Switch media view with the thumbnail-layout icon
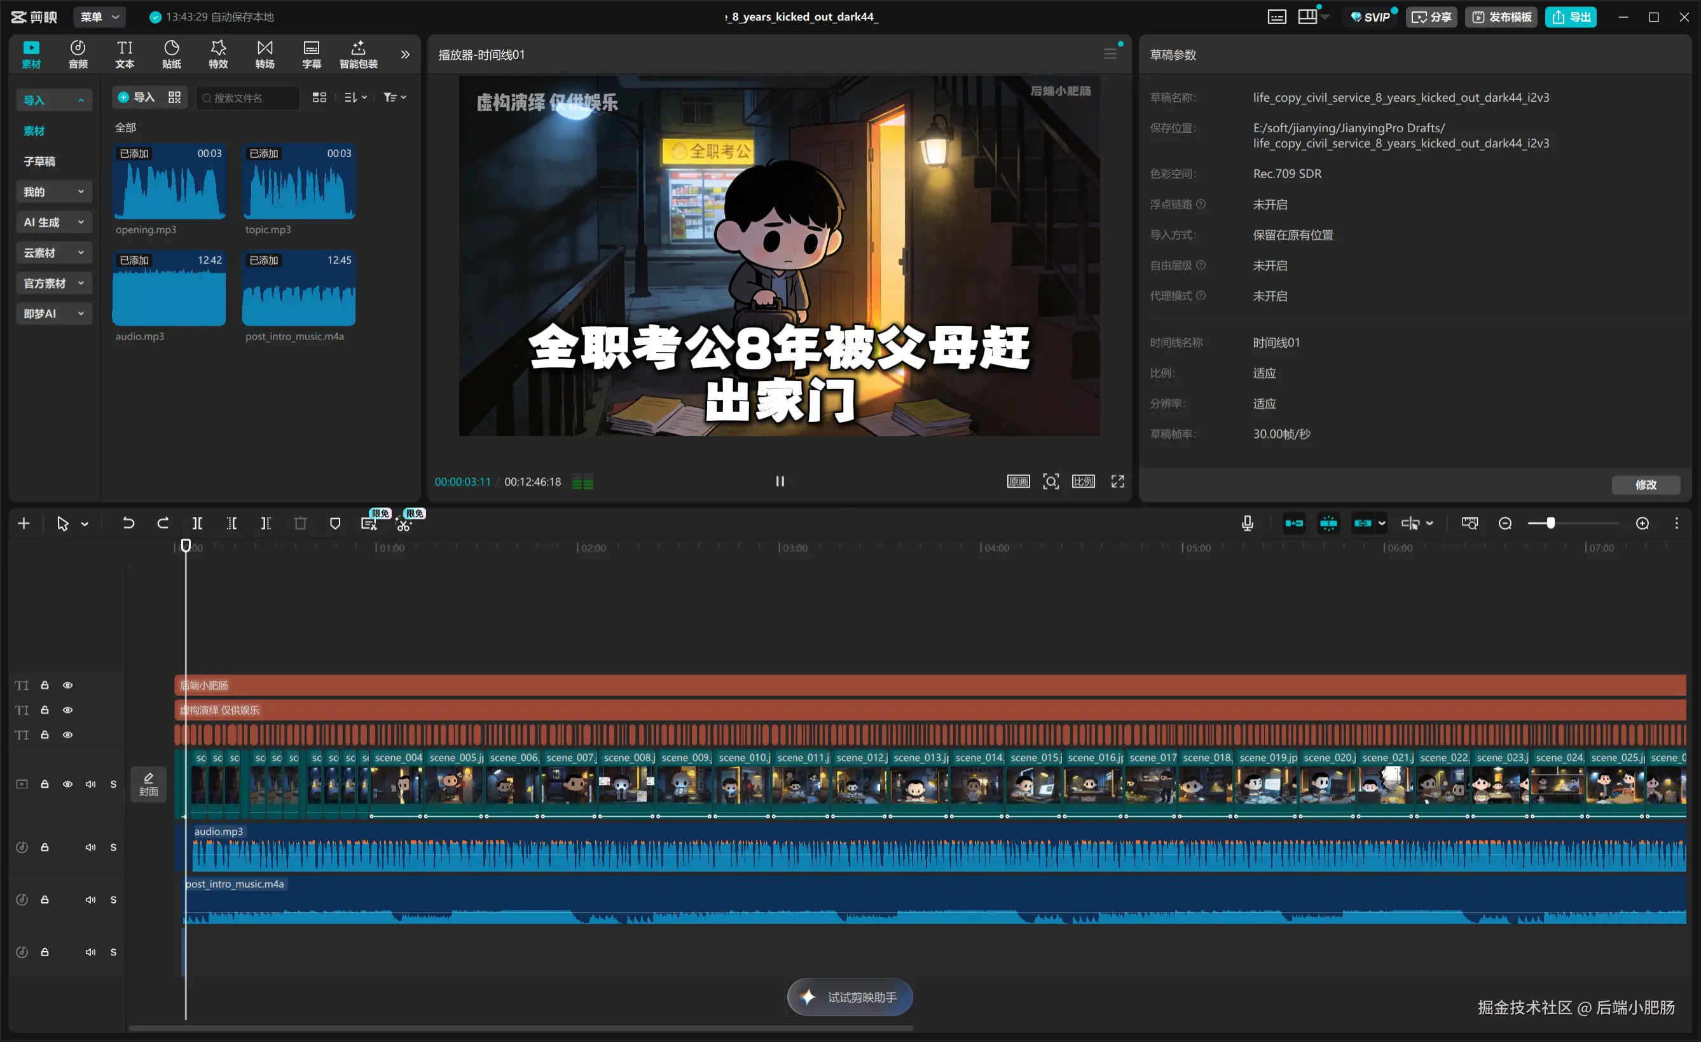The image size is (1701, 1042). (319, 97)
